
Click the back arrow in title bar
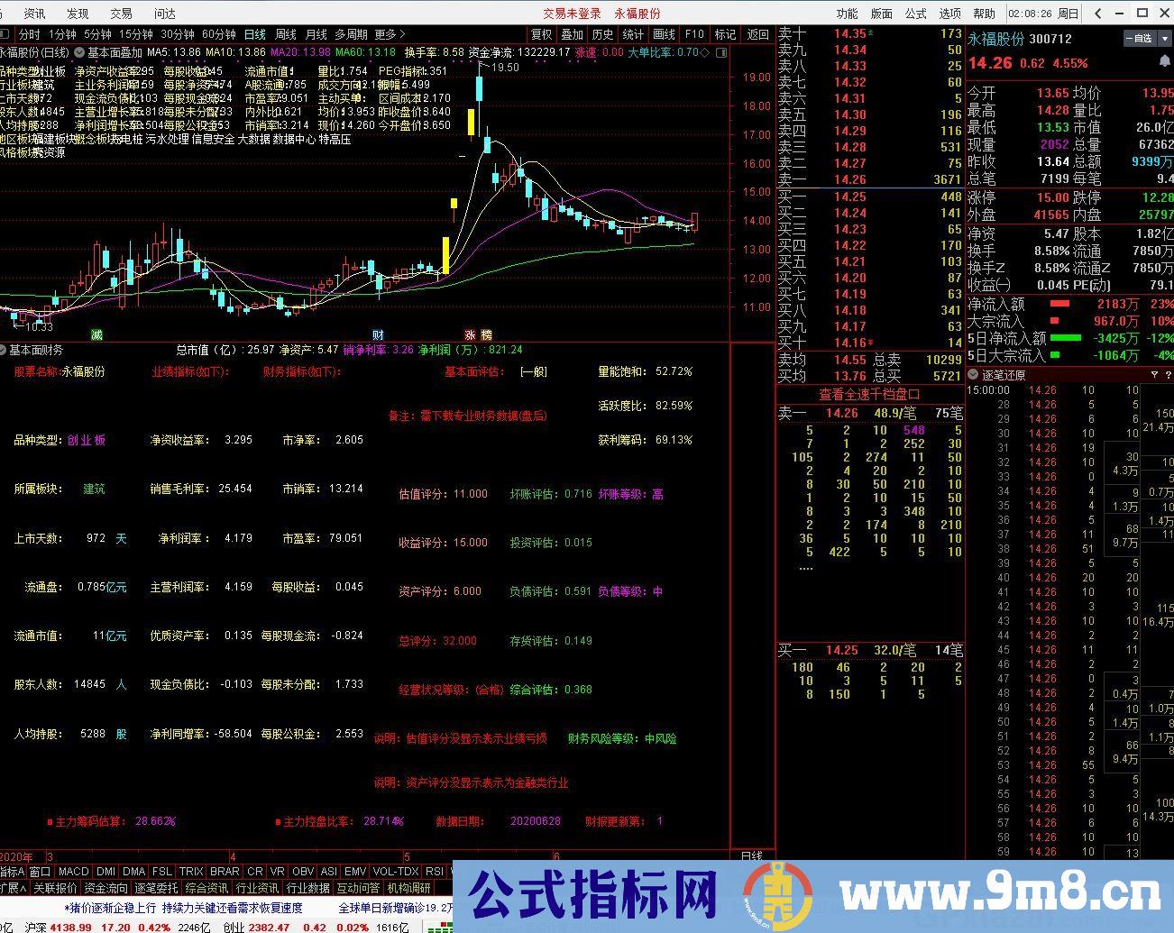pos(1097,14)
